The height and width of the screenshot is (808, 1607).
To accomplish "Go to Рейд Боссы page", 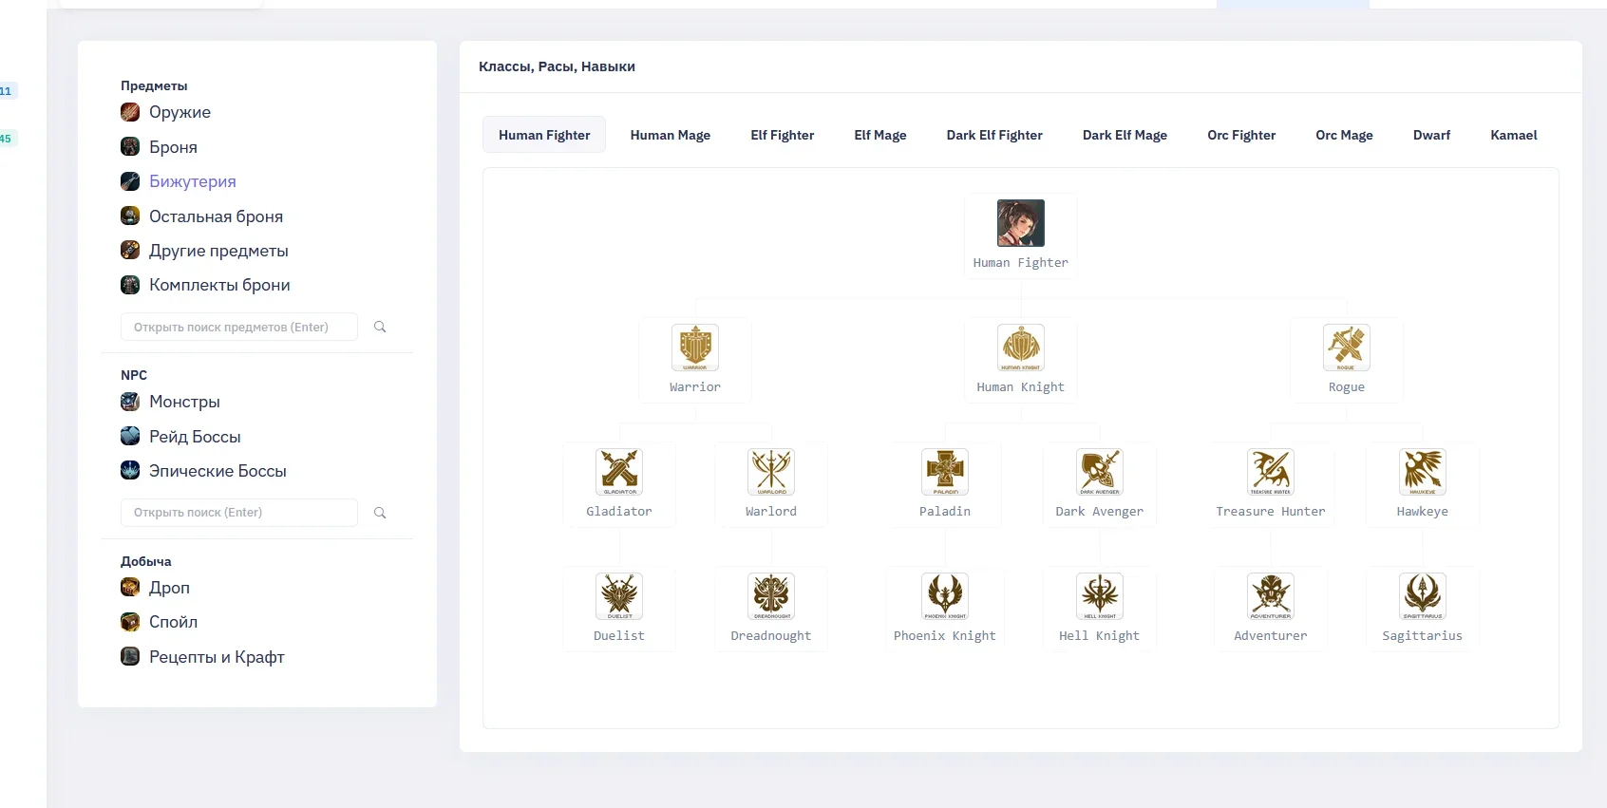I will click(x=195, y=437).
